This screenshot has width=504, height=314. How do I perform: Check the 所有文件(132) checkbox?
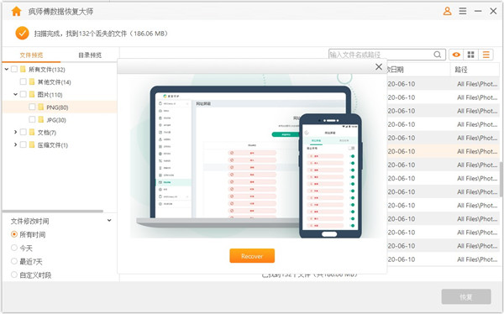[14, 69]
